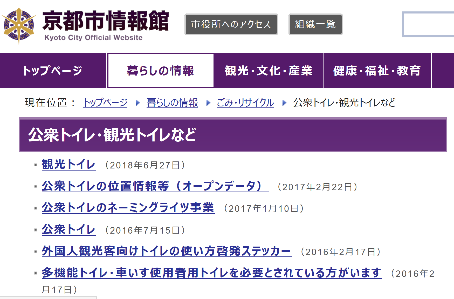This screenshot has height=299, width=454.
Task: Navigate to the ごみ・リサイクル breadcrumb
Action: tap(245, 103)
